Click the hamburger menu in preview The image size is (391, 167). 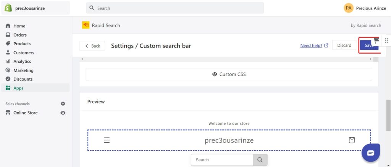coord(107,140)
